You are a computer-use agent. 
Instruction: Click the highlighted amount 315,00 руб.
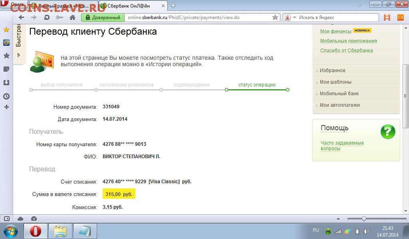point(119,194)
